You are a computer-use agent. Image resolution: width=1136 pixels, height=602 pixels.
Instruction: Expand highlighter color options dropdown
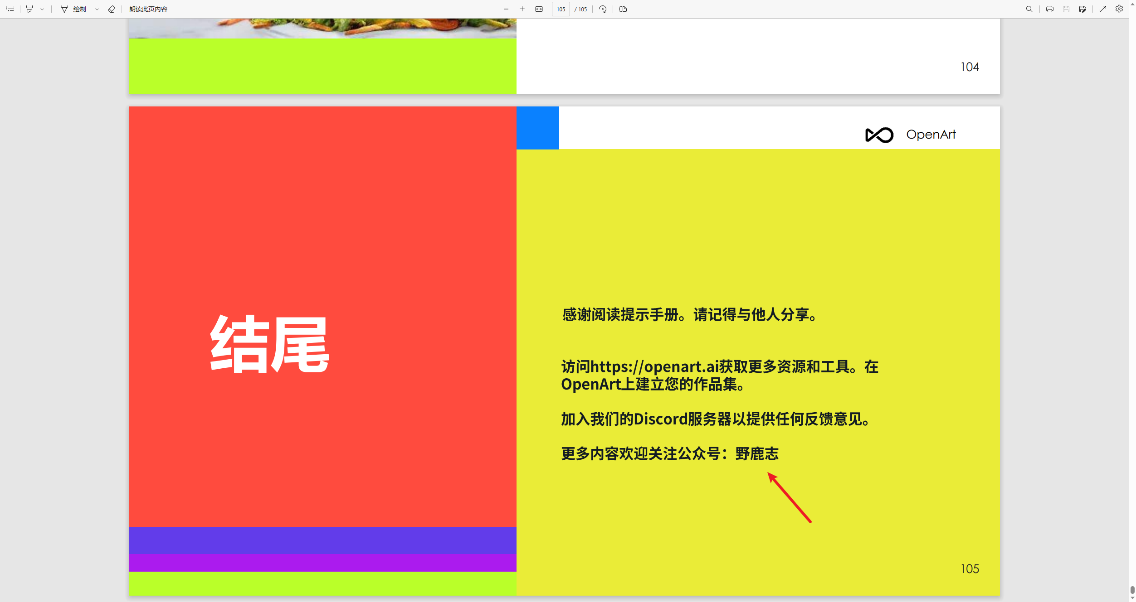click(x=42, y=9)
